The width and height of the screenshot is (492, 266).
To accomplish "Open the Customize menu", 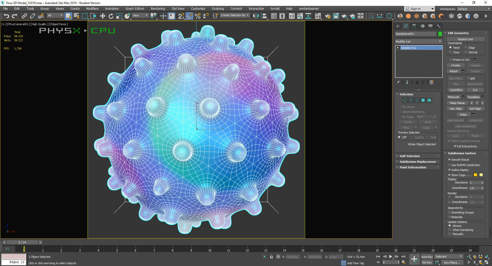I will pos(198,9).
